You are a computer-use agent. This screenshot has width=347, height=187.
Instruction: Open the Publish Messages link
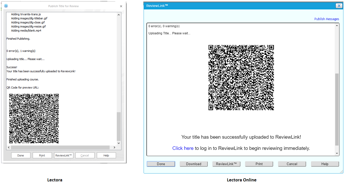(327, 19)
